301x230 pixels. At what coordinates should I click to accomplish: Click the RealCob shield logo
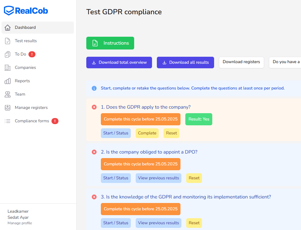[9, 11]
